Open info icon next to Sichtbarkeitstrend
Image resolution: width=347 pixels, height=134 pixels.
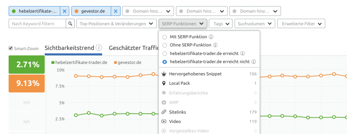[x=99, y=48]
